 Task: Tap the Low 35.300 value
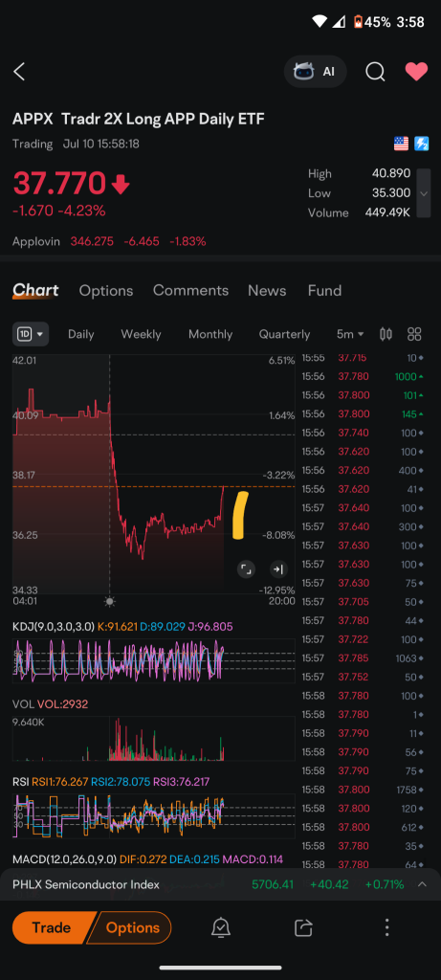point(391,193)
